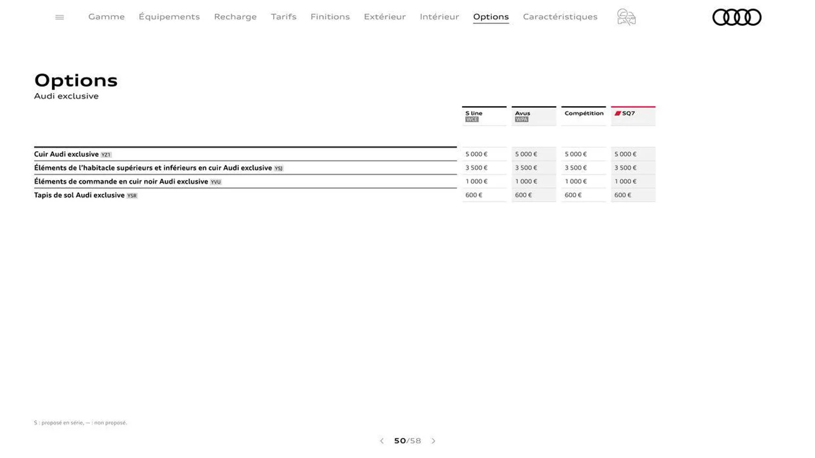Open the Intérieur tab
This screenshot has width=815, height=458.
(439, 17)
